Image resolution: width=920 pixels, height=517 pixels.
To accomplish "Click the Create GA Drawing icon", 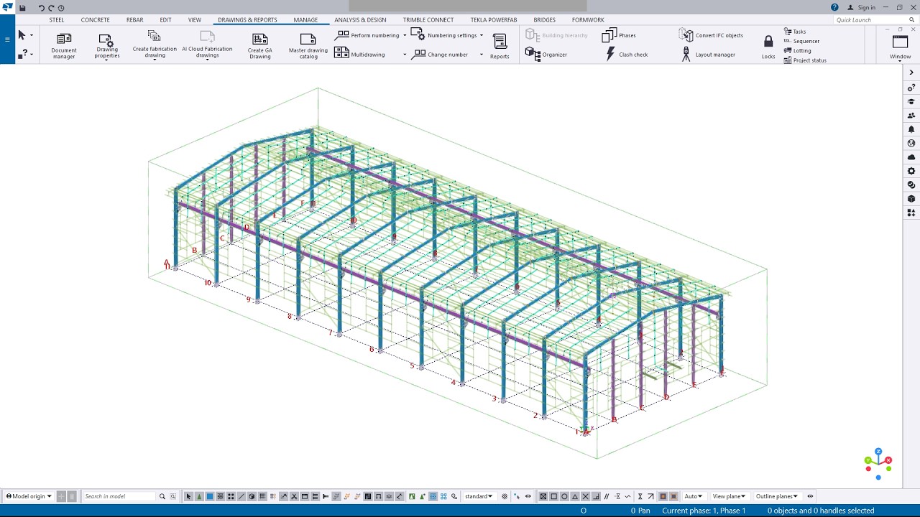I will 260,39.
